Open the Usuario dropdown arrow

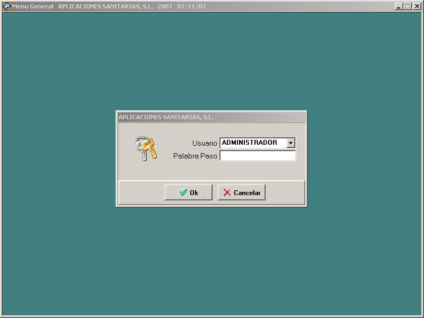click(290, 143)
